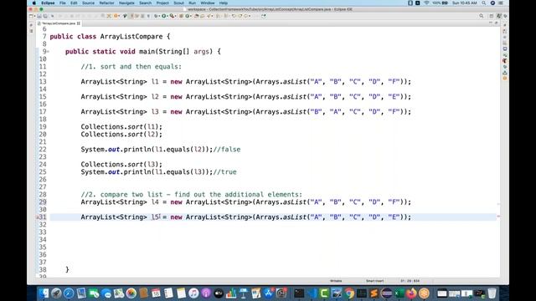Click the 'Writable' status bar entry

click(x=336, y=281)
